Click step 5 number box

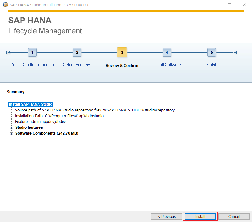212,52
